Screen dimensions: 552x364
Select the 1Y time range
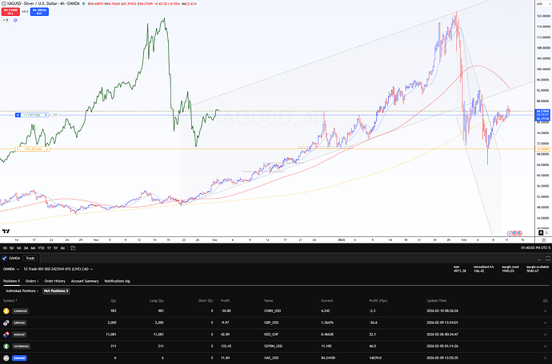49,248
